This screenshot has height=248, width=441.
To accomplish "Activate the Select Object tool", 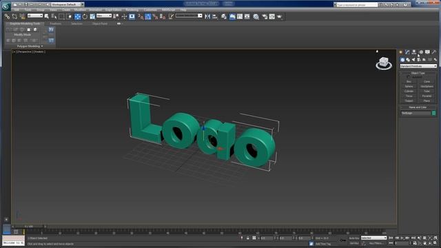I will coord(47,17).
